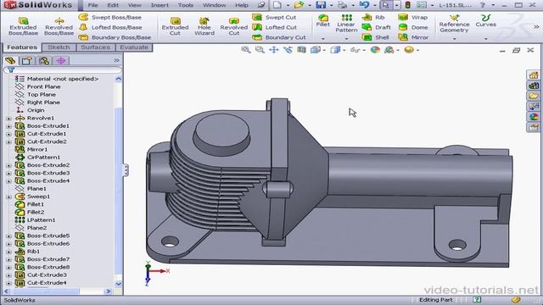Click the Rebuild traffic light icon
This screenshot has height=305, width=543.
point(408,5)
